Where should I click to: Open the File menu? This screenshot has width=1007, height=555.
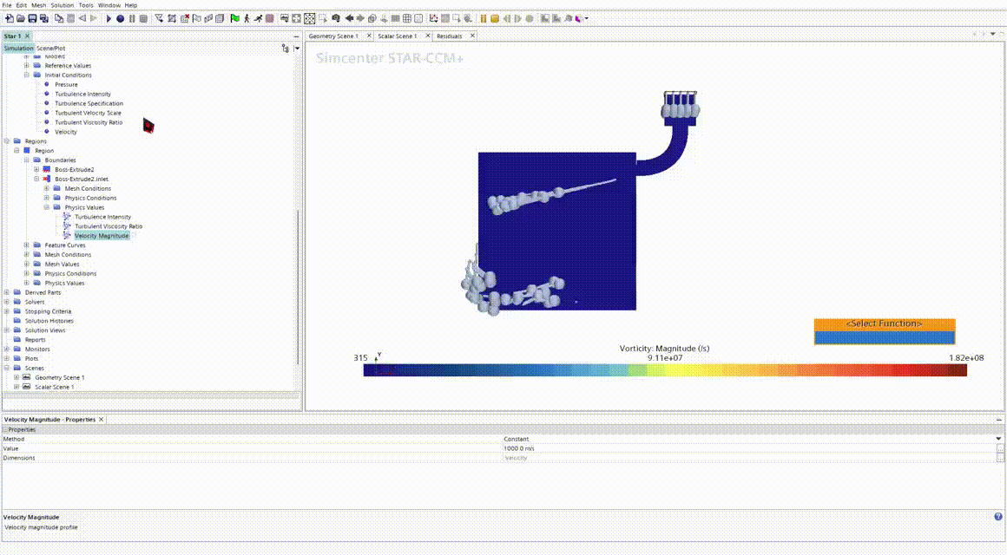coord(7,5)
